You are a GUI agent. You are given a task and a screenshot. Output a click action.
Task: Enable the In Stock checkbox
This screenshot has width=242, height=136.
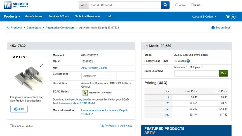pos(177,5)
